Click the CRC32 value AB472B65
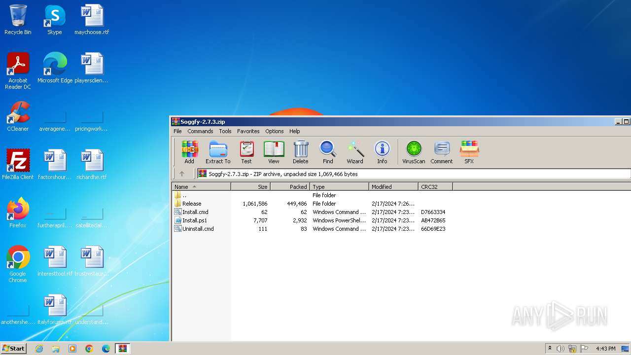631x355 pixels. coord(433,220)
